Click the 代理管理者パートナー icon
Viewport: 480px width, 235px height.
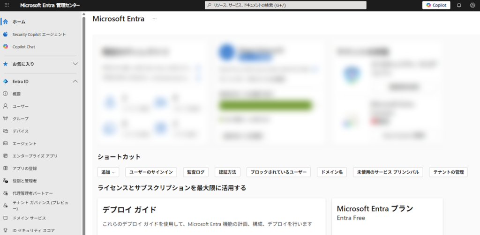[6, 193]
